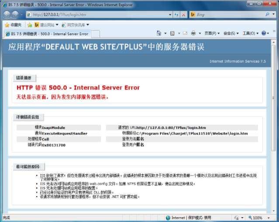Select the IIS 7.5 500.0 error tab

point(47,34)
